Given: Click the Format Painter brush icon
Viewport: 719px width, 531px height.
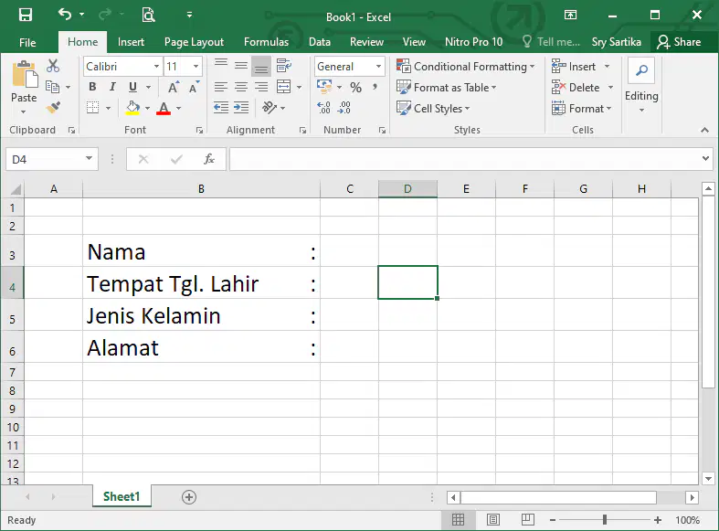Looking at the screenshot, I should point(53,108).
